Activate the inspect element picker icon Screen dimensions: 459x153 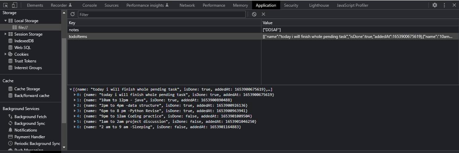pyautogui.click(x=6, y=5)
